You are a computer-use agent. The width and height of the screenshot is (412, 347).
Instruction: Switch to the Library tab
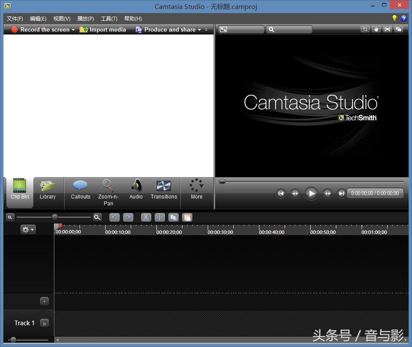point(47,190)
